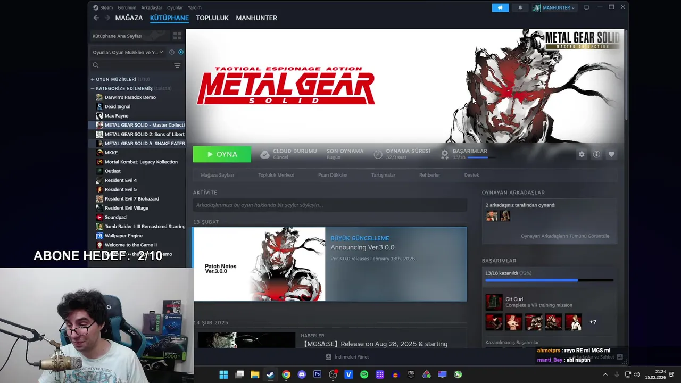Open Photoshop from taskbar

point(318,374)
